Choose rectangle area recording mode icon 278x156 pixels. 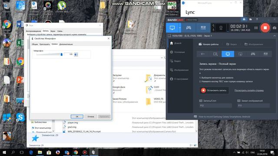click(x=215, y=54)
